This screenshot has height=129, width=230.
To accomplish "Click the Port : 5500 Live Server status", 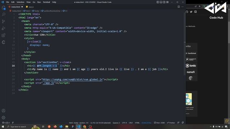I will pyautogui.click(x=159, y=123).
